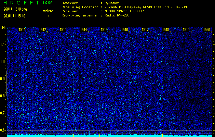Viewport: 215px width, 137px height.
Task: Click the 1.1 frequency axis label
Action: coord(3,45)
